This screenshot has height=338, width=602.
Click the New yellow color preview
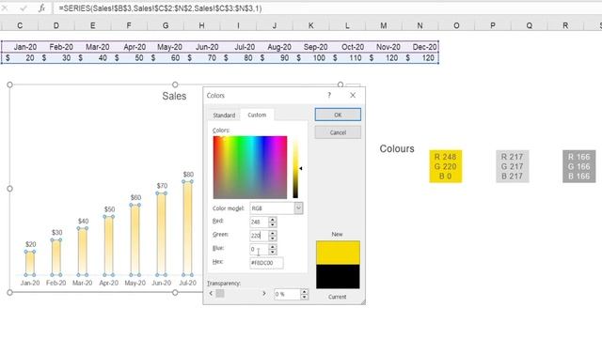tap(338, 253)
